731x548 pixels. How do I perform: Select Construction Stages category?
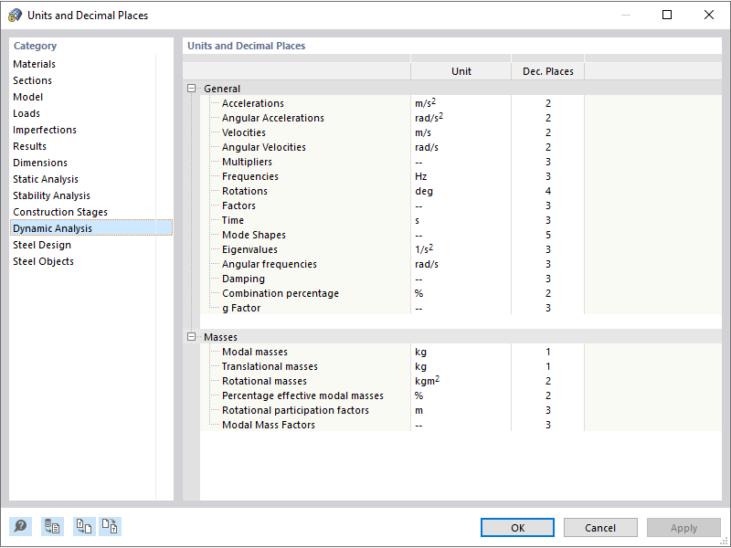coord(60,212)
